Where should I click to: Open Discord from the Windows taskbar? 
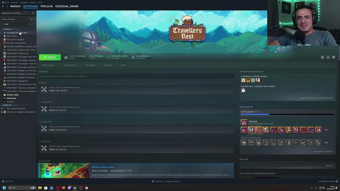click(x=69, y=188)
